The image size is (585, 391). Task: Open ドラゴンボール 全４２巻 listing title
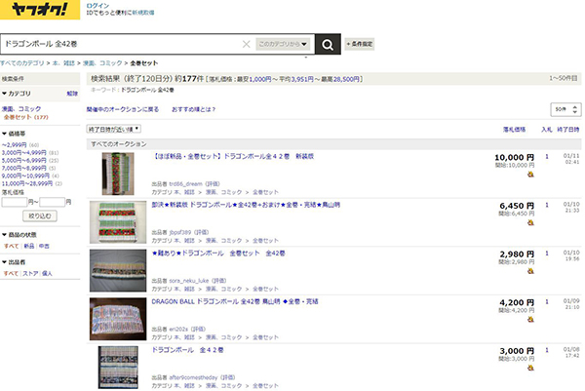(187, 350)
